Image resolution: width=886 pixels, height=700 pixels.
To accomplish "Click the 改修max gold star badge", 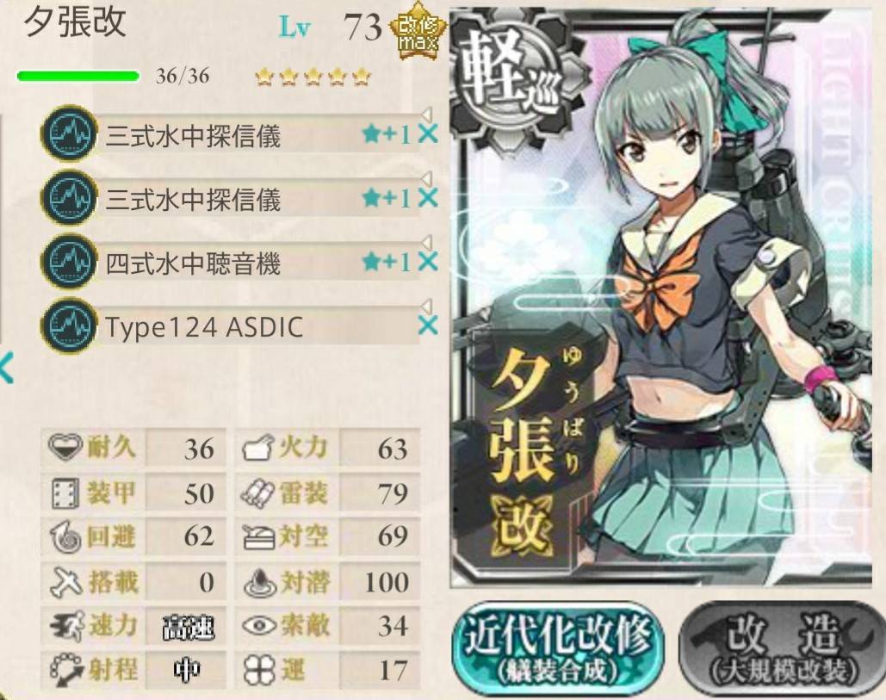I will [418, 32].
